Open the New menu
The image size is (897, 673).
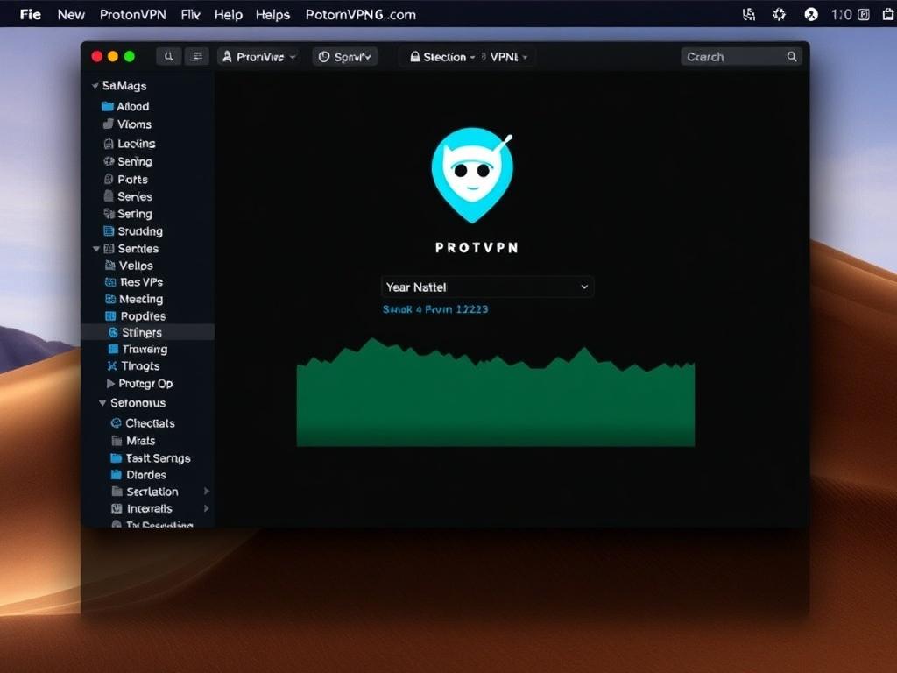coord(71,14)
